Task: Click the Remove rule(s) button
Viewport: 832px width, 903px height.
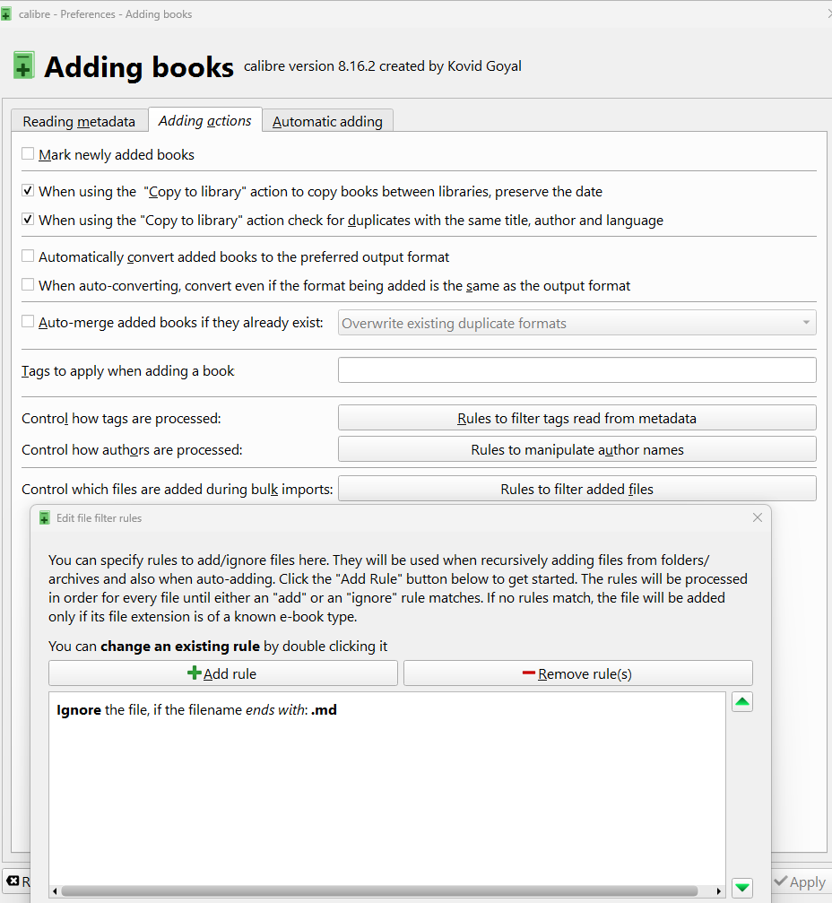Action: point(578,673)
